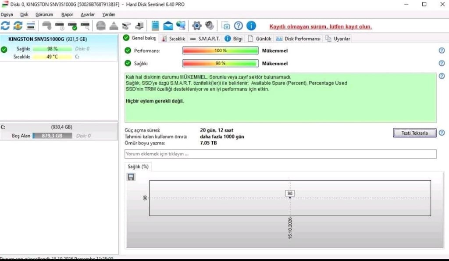This screenshot has width=449, height=261.
Task: Click the gray eject triangle toolbar icon
Action: click(114, 26)
